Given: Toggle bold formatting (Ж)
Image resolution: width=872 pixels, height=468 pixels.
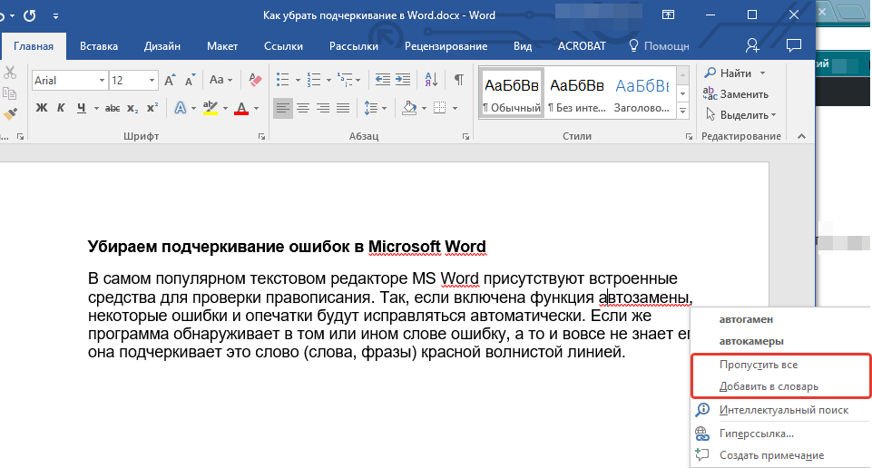Looking at the screenshot, I should pos(41,108).
